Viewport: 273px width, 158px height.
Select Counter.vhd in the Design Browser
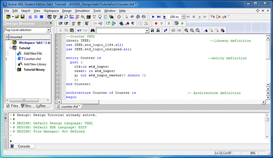(x=32, y=59)
